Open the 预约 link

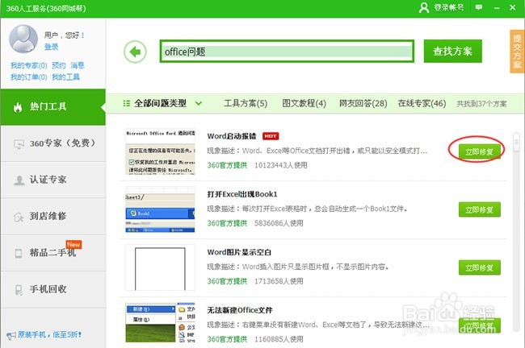tap(59, 65)
